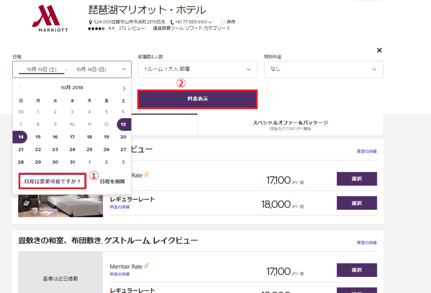The image size is (431, 293).
Task: Open 料金の詳細 under 和室 Member Rate
Action: pos(120,274)
